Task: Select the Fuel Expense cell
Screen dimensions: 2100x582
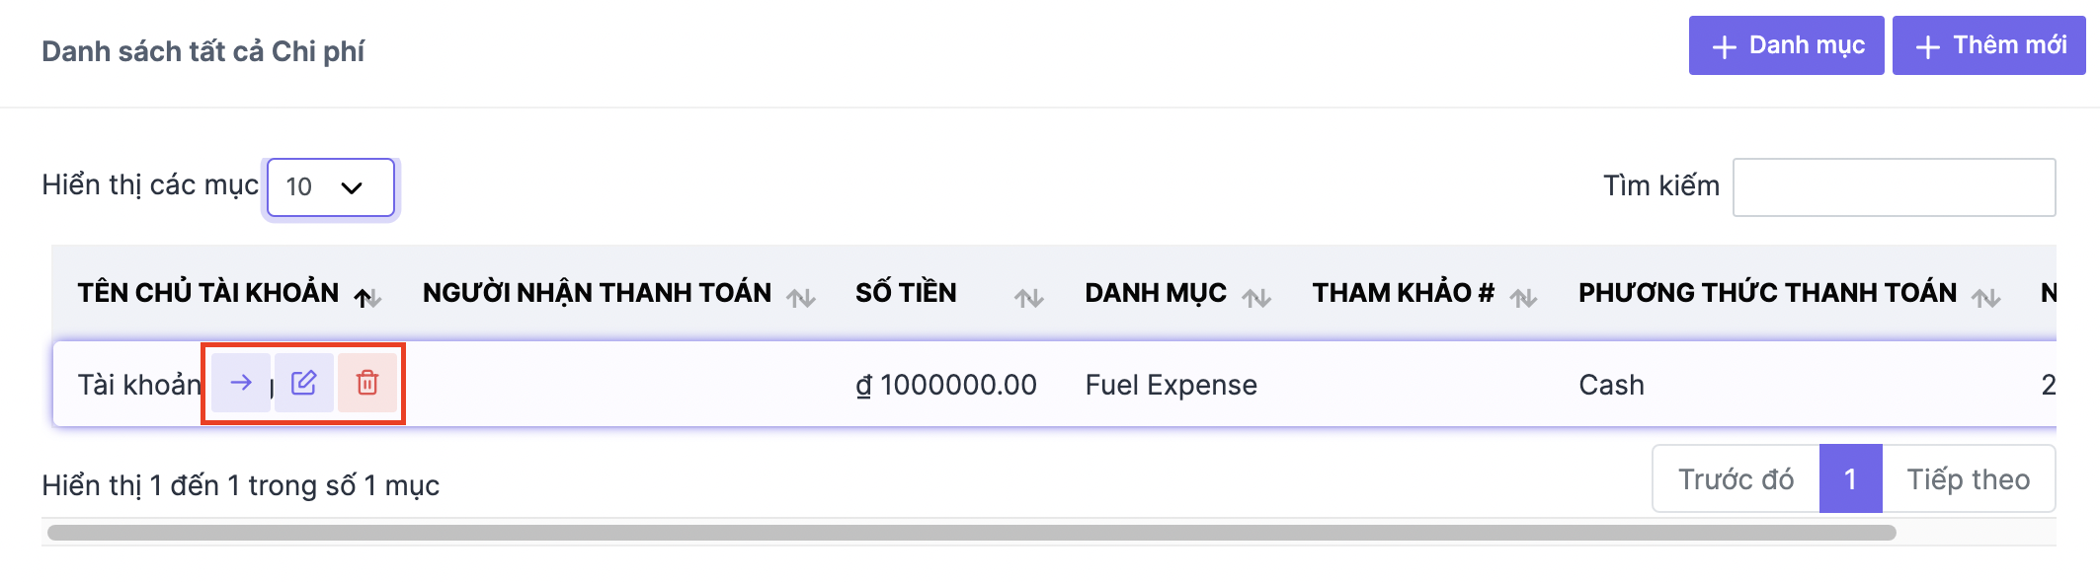Action: coord(1171,385)
